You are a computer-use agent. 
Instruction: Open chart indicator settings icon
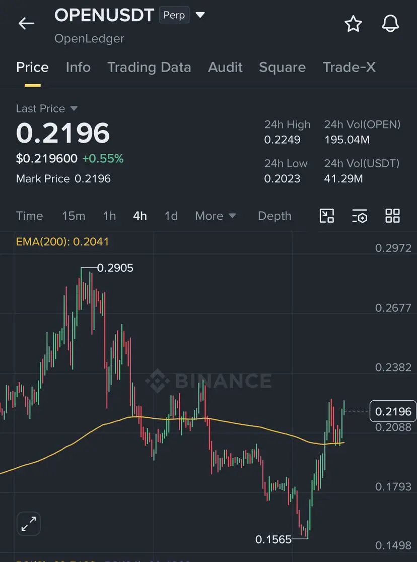360,216
